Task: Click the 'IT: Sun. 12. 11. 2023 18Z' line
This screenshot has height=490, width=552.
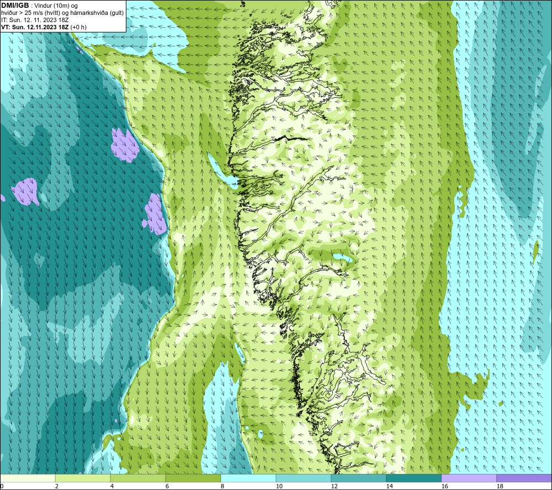Action: [x=34, y=20]
